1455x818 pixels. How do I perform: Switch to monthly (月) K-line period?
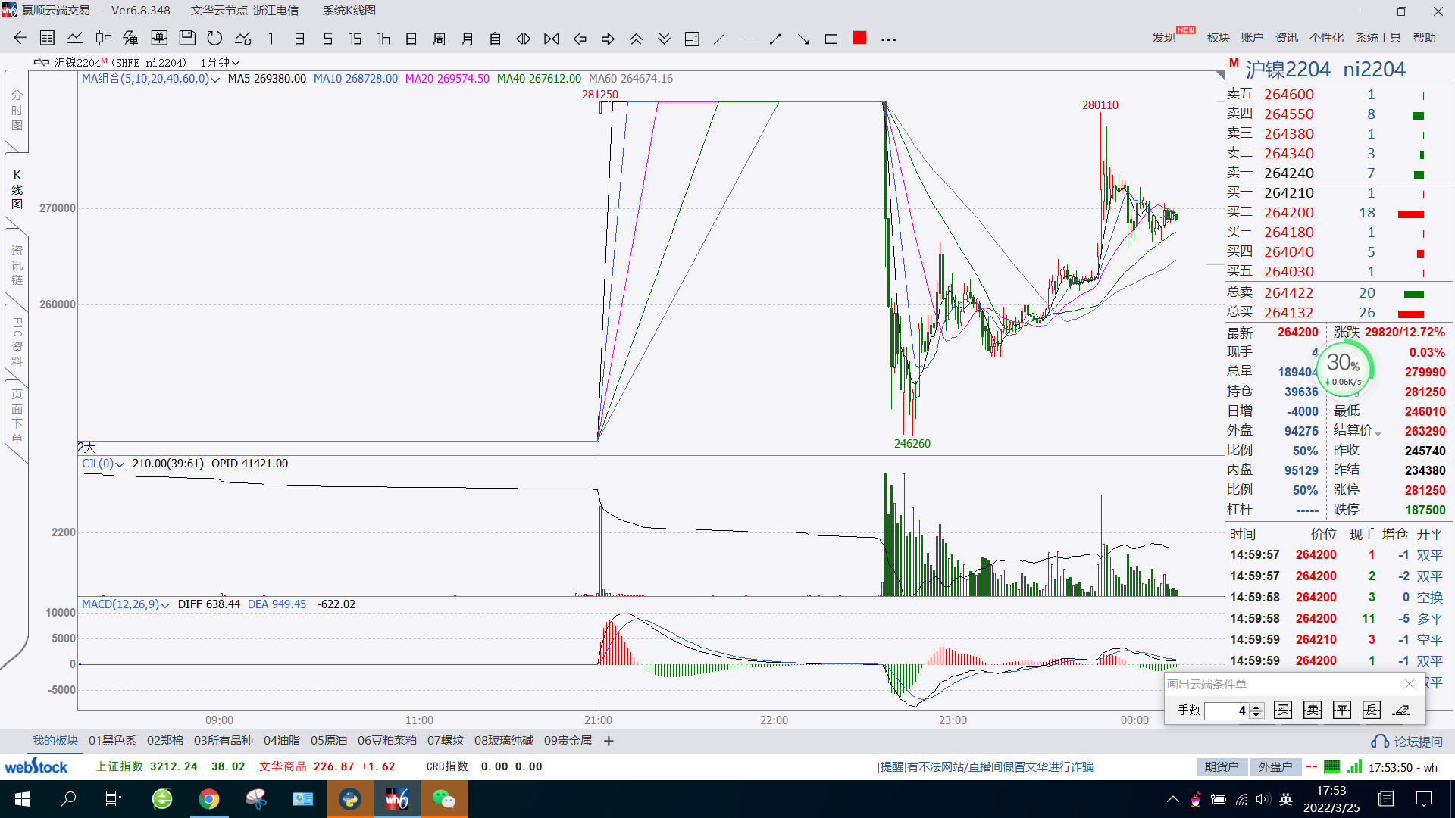(x=468, y=39)
